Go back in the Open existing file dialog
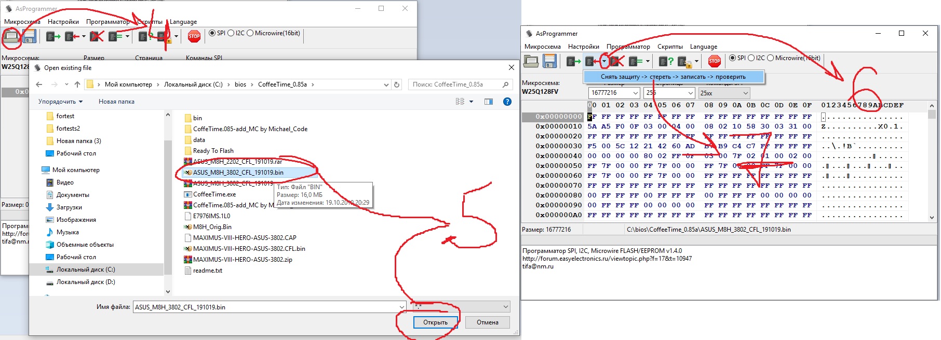The height and width of the screenshot is (340, 941). coord(39,84)
